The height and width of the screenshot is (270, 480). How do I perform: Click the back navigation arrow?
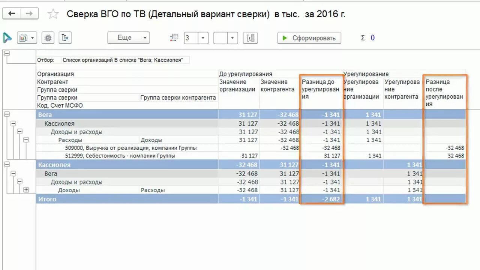[12, 13]
